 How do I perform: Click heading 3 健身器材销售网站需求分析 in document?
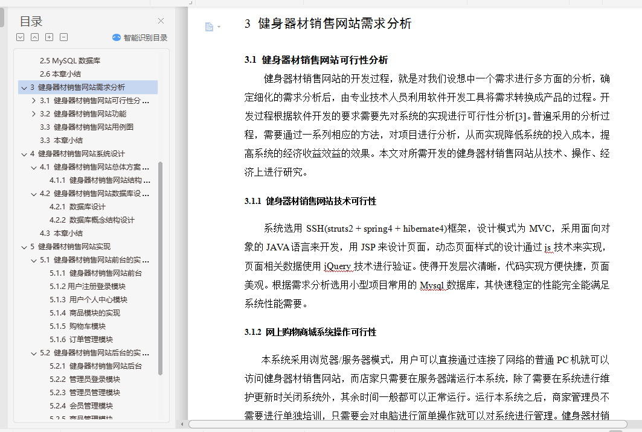click(328, 24)
